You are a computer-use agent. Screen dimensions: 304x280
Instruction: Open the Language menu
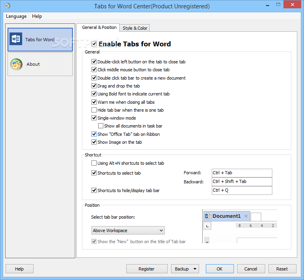tap(16, 16)
